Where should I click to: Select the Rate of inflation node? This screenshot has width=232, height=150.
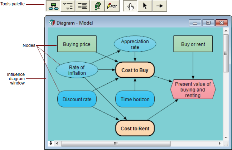click(77, 70)
